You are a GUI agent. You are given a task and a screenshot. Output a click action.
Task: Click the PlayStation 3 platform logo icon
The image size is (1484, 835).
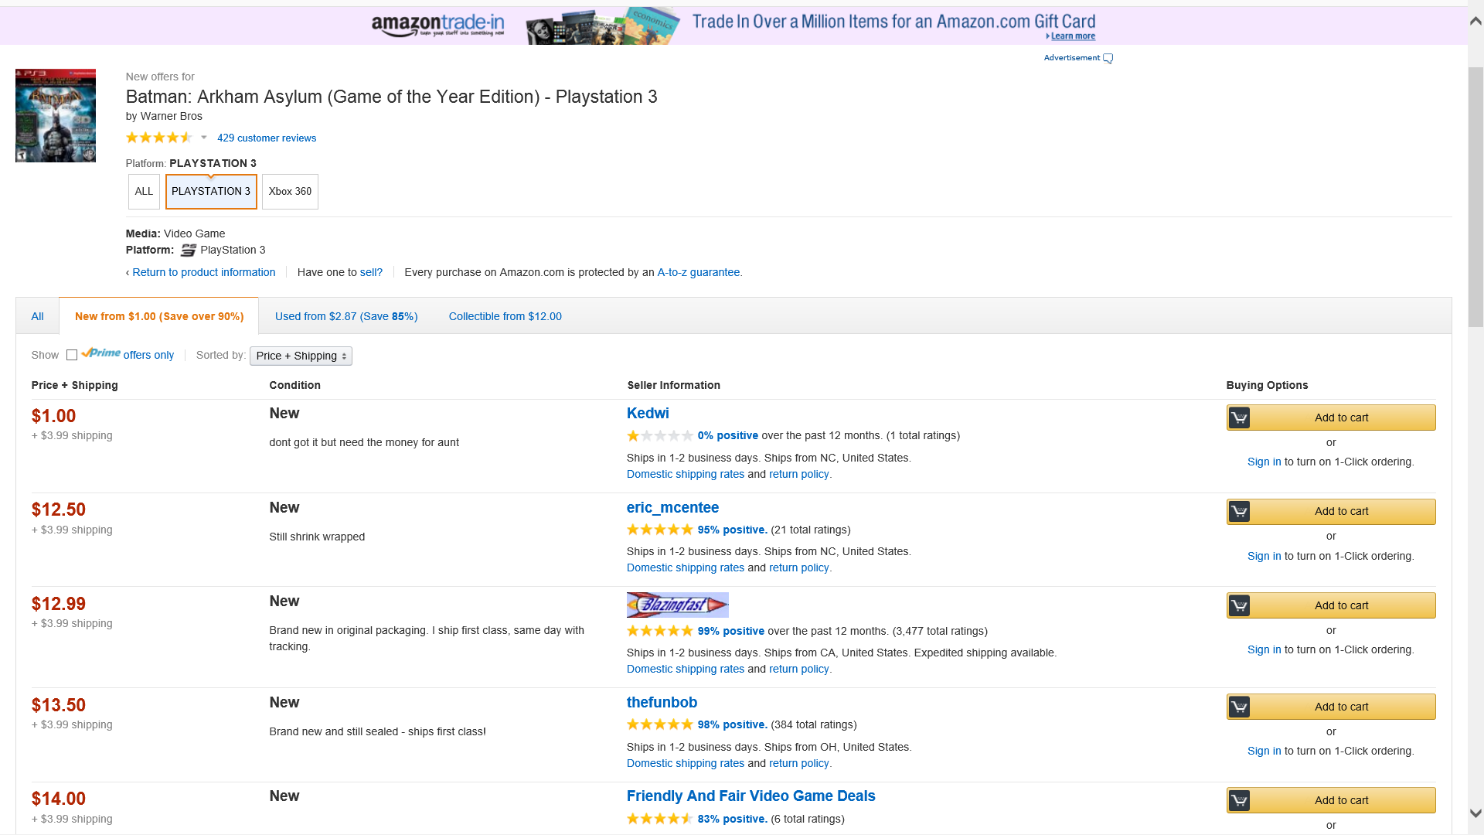tap(189, 250)
